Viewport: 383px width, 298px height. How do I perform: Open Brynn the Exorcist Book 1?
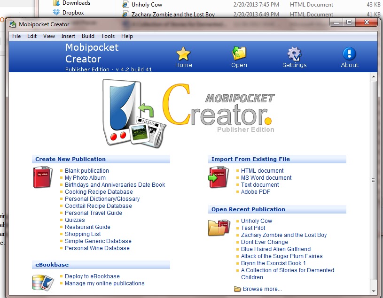point(273,263)
